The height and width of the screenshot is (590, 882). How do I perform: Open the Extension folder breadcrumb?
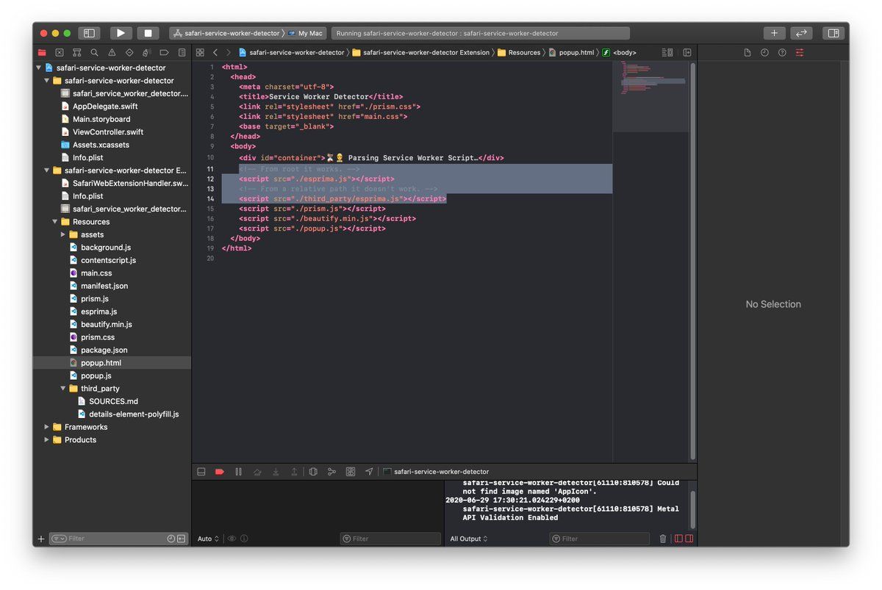click(420, 53)
